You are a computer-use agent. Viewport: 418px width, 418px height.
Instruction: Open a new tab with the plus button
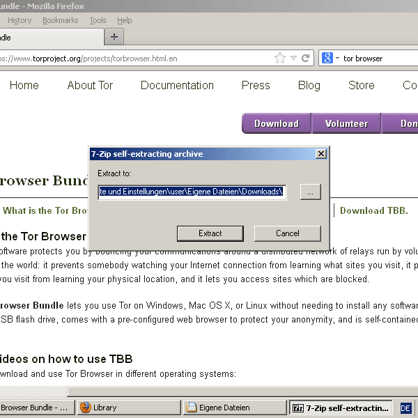point(114,37)
